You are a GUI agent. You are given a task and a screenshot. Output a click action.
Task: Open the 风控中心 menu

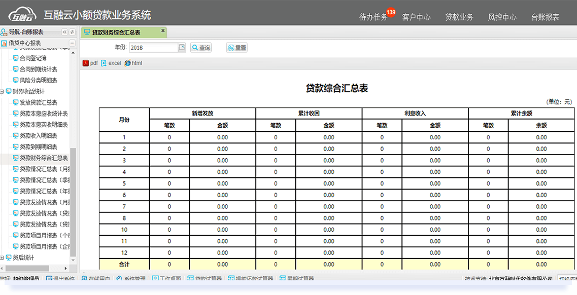pos(502,17)
